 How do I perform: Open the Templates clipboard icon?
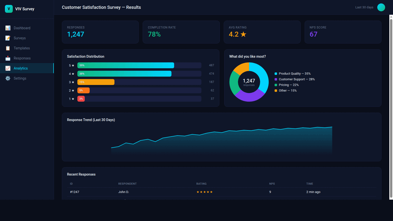[x=8, y=48]
